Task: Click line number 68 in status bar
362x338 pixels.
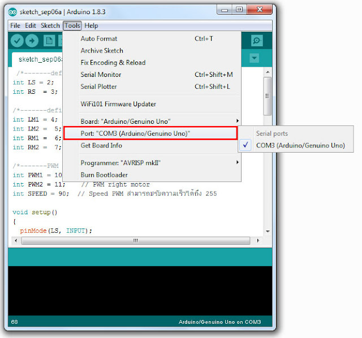Action: [14, 322]
